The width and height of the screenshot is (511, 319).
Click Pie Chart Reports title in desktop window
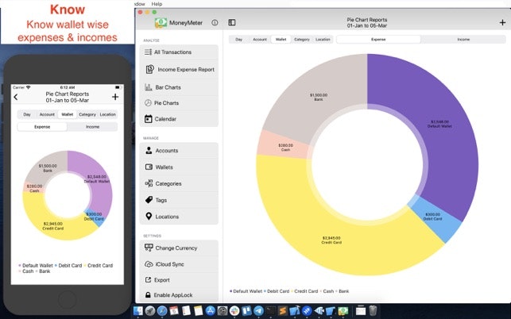click(x=367, y=20)
